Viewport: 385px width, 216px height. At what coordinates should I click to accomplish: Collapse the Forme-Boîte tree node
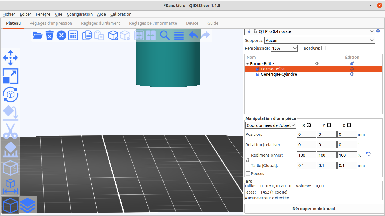247,64
